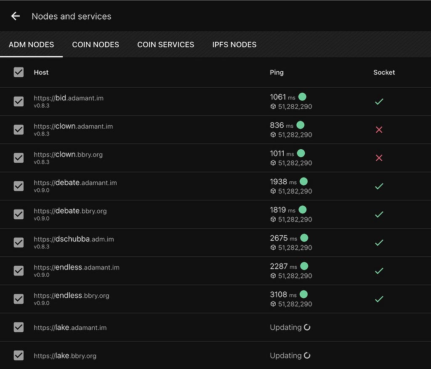Click block height cube icon for dschubba.adm.im

(x=273, y=248)
